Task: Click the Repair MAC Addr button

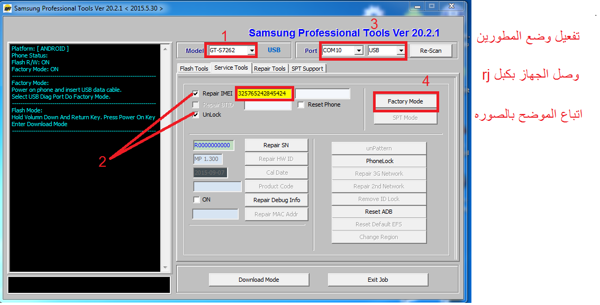Action: click(x=276, y=214)
